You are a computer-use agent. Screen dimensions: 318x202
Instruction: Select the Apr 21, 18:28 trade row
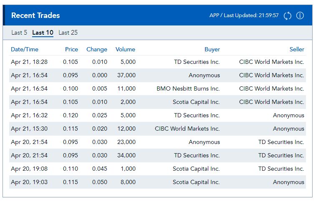29,62
